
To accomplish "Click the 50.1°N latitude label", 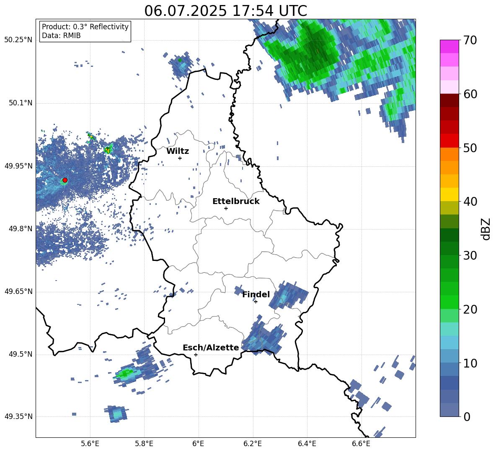I will tap(21, 103).
